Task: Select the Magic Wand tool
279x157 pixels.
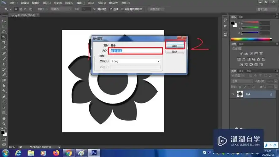Action: (x=4, y=37)
